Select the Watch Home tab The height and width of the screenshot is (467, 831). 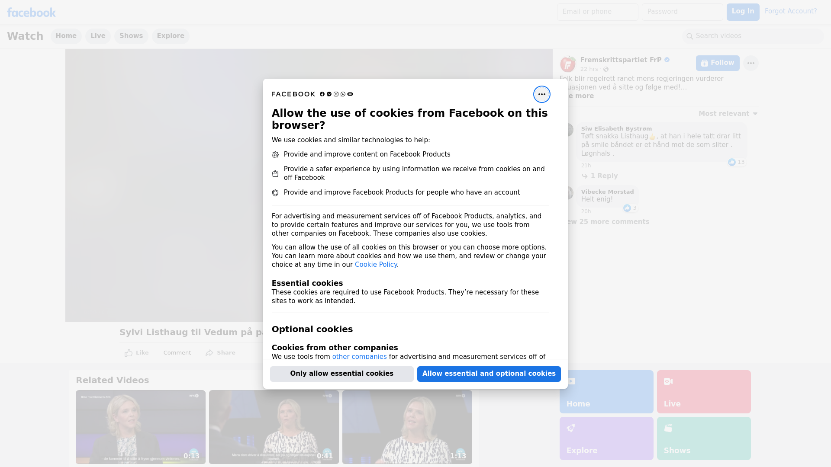[x=66, y=36]
